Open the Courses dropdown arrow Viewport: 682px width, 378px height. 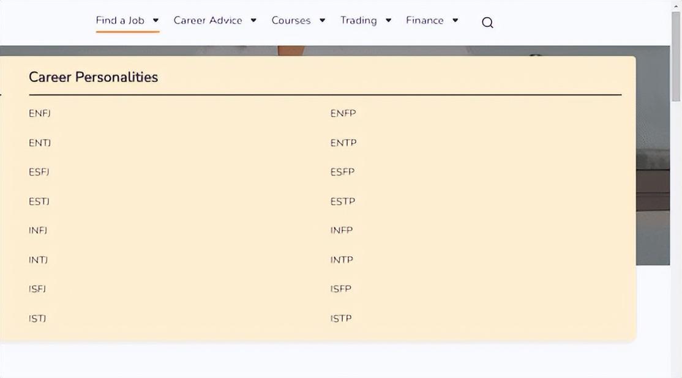coord(322,21)
